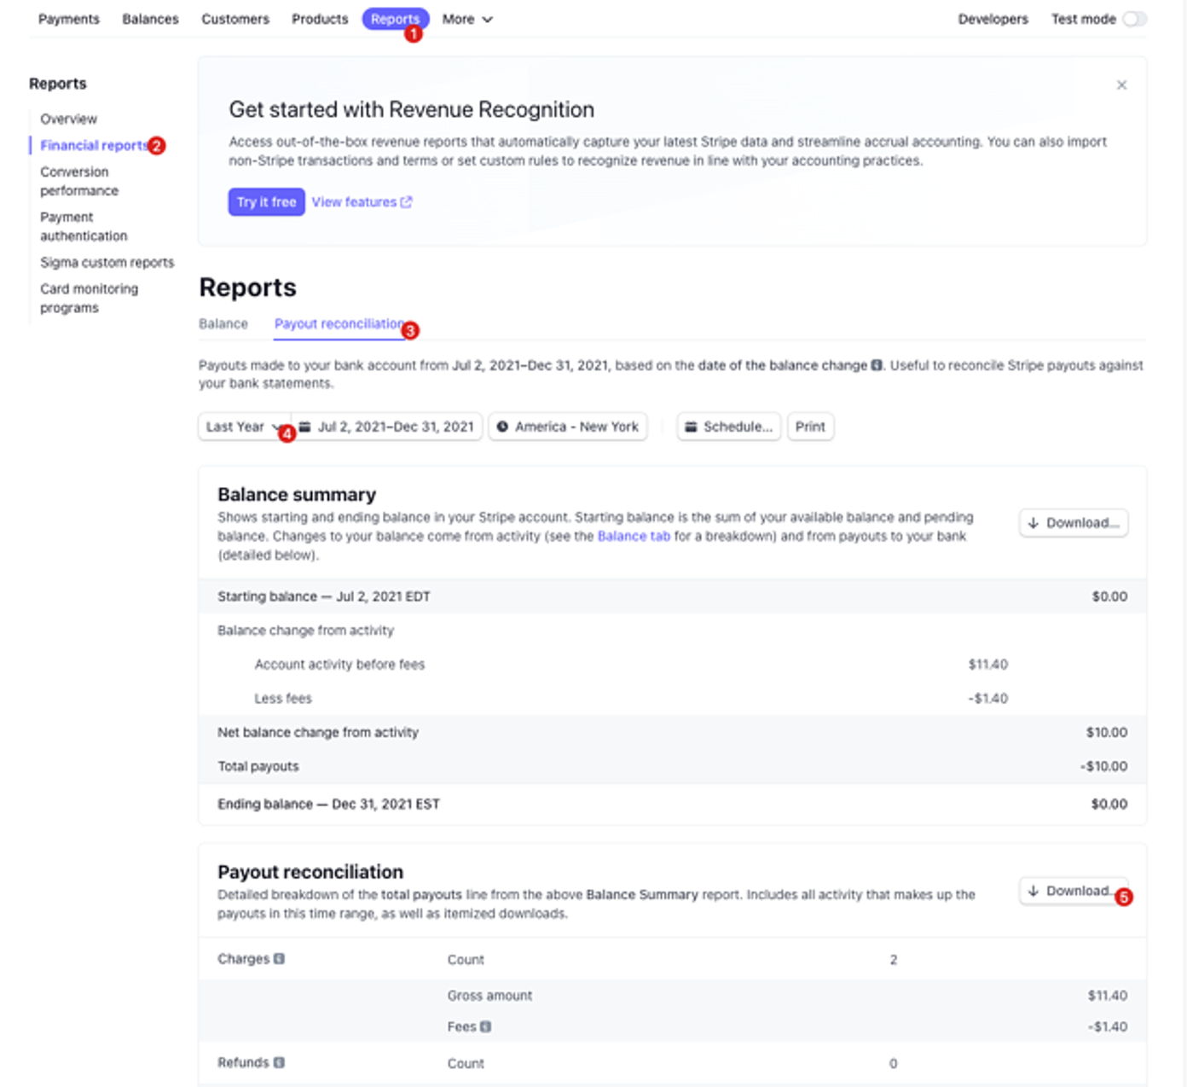Toggle Test mode switch

(1134, 19)
